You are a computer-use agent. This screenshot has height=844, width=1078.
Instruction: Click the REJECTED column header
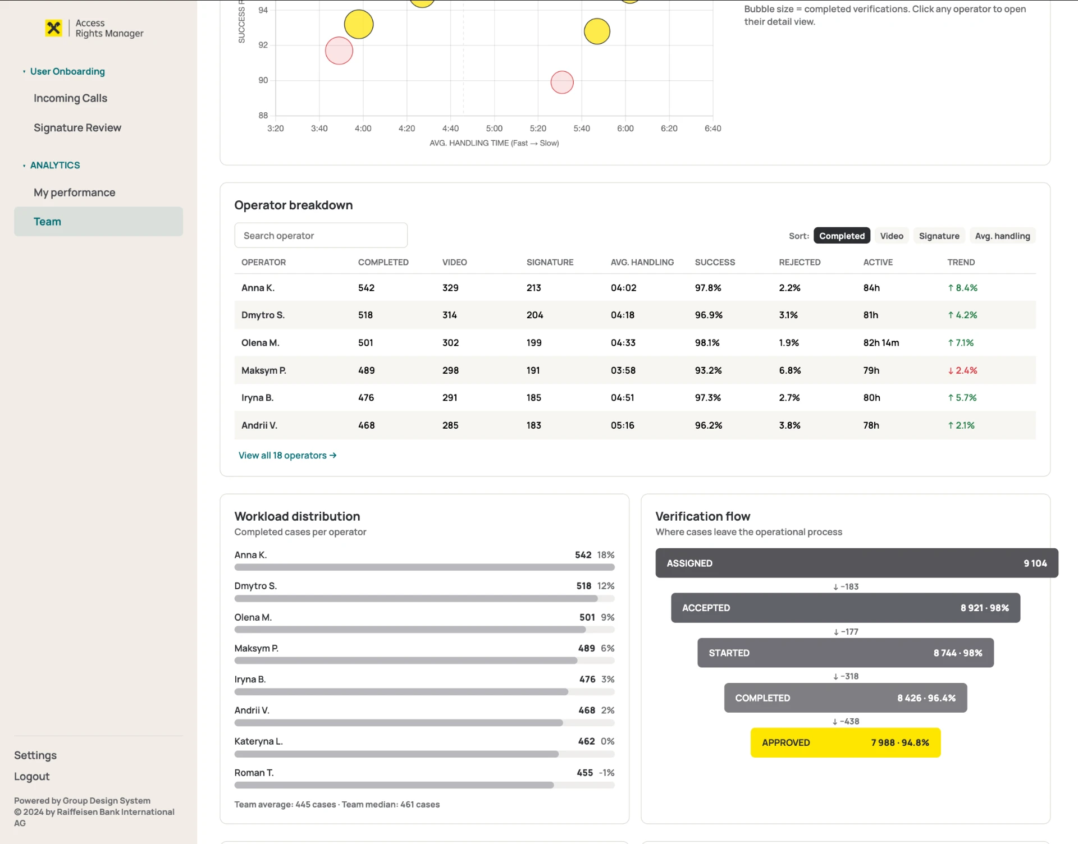click(800, 262)
